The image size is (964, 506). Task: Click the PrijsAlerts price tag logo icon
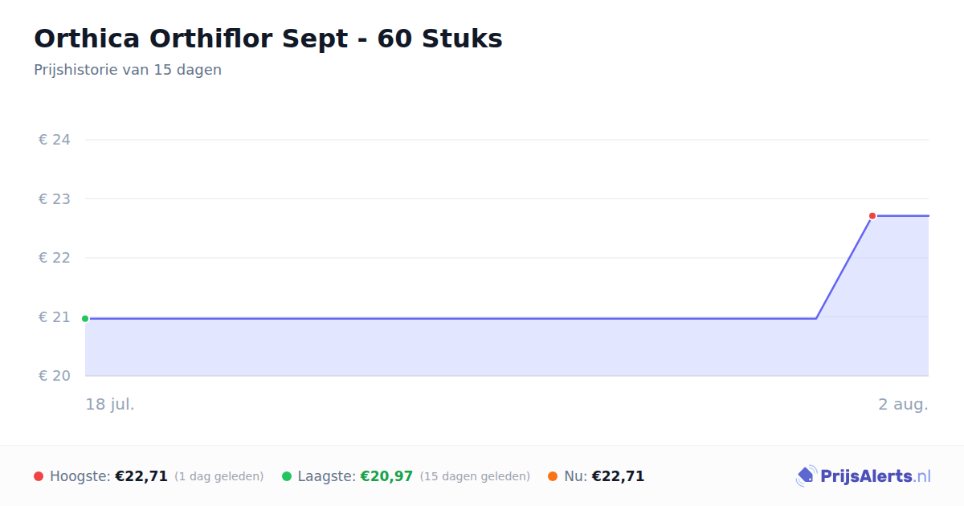pyautogui.click(x=806, y=476)
